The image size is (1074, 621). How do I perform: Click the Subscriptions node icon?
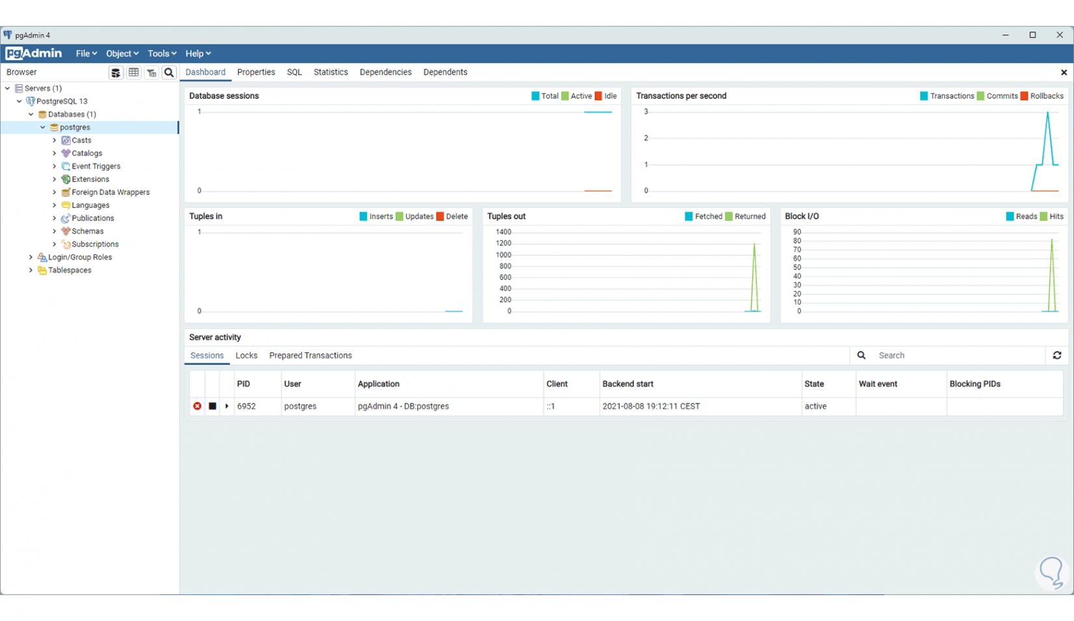click(x=66, y=244)
